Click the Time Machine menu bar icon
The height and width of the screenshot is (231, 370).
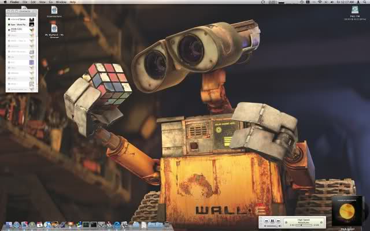pos(302,2)
